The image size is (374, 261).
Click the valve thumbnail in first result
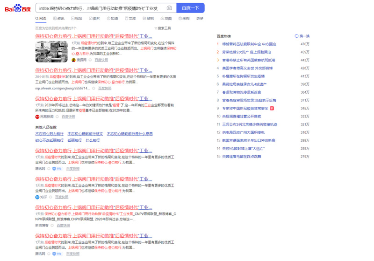click(51, 52)
